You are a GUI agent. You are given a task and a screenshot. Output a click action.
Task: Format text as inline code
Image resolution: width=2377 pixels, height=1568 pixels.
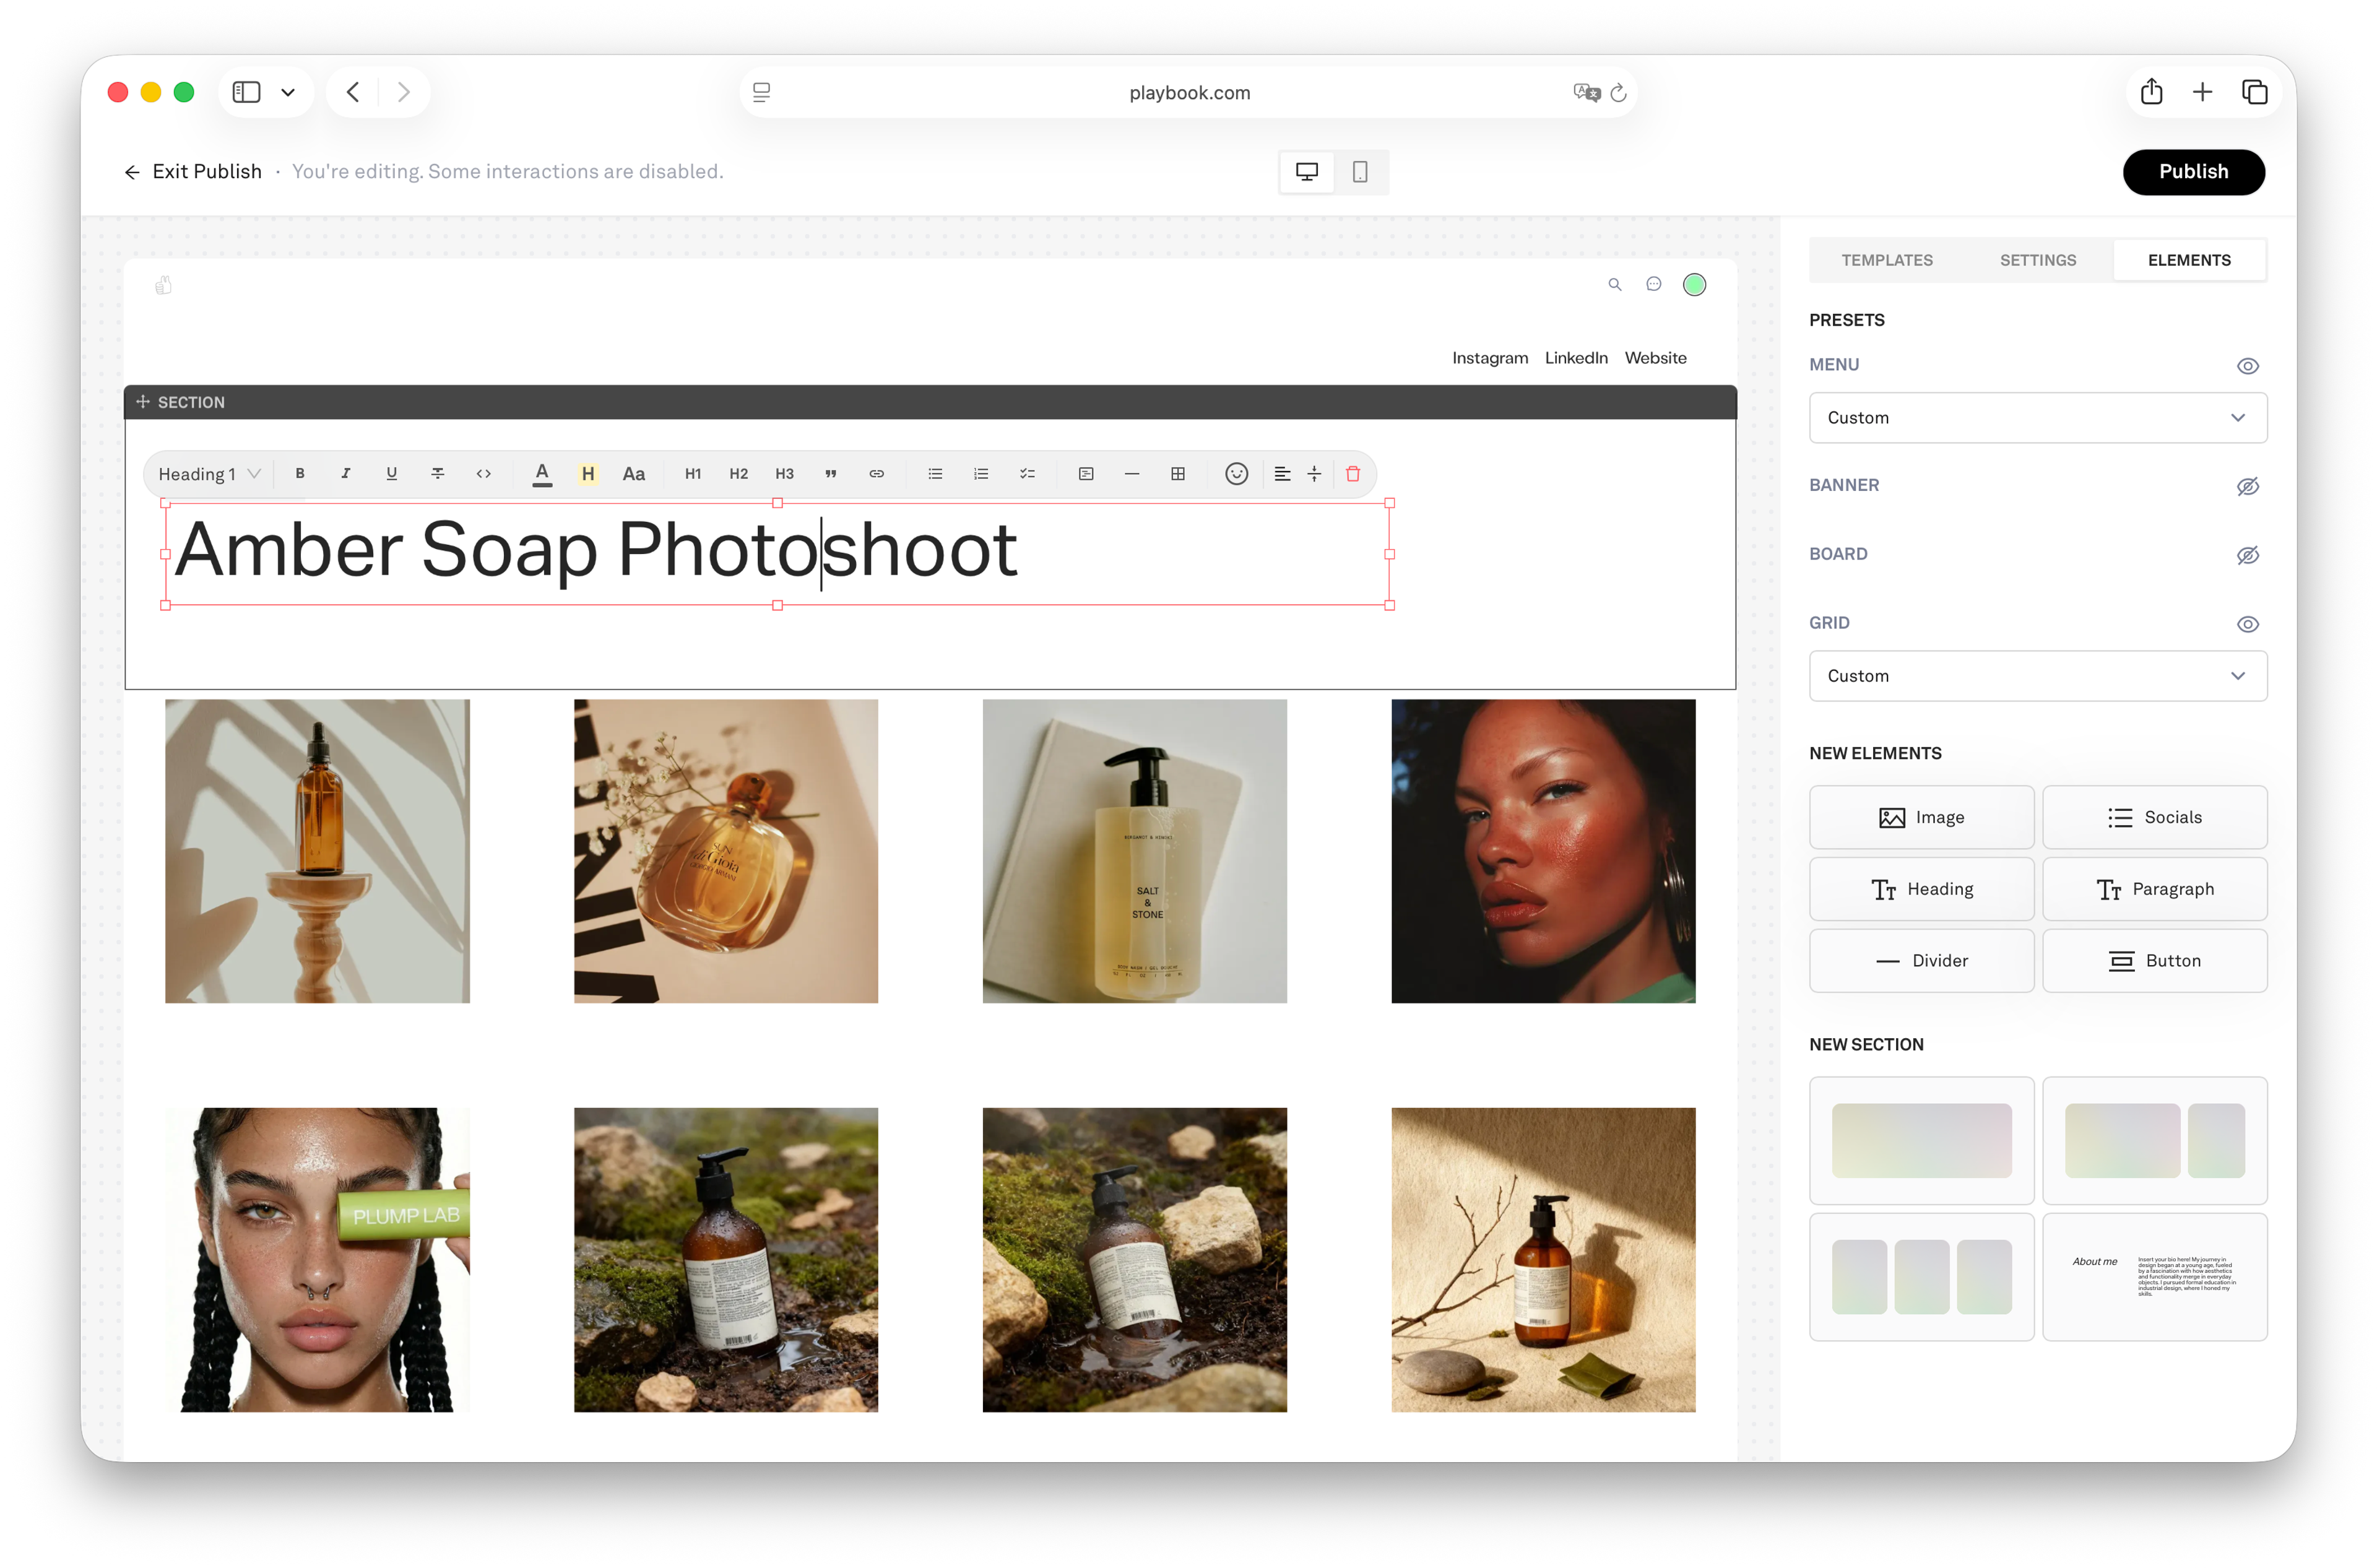pyautogui.click(x=483, y=474)
